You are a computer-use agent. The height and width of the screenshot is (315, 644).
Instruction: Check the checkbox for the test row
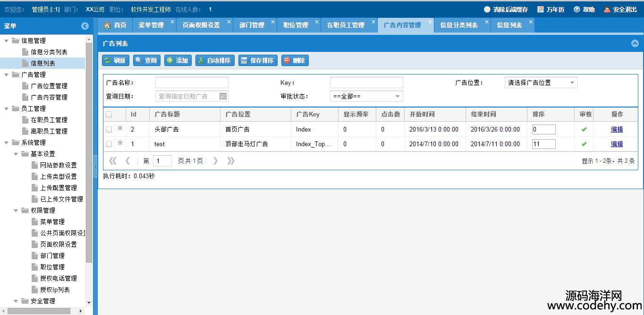[109, 144]
